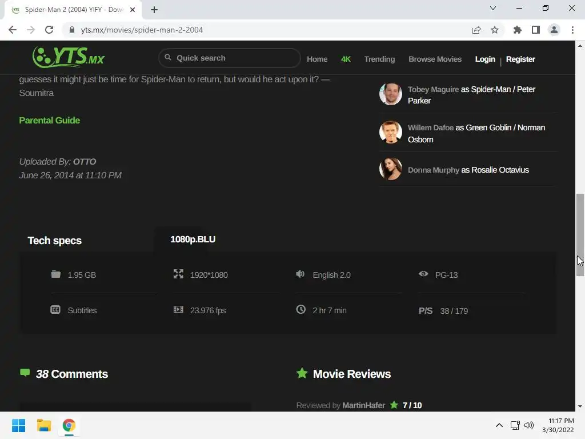Click the green comments bubble icon

pos(25,373)
